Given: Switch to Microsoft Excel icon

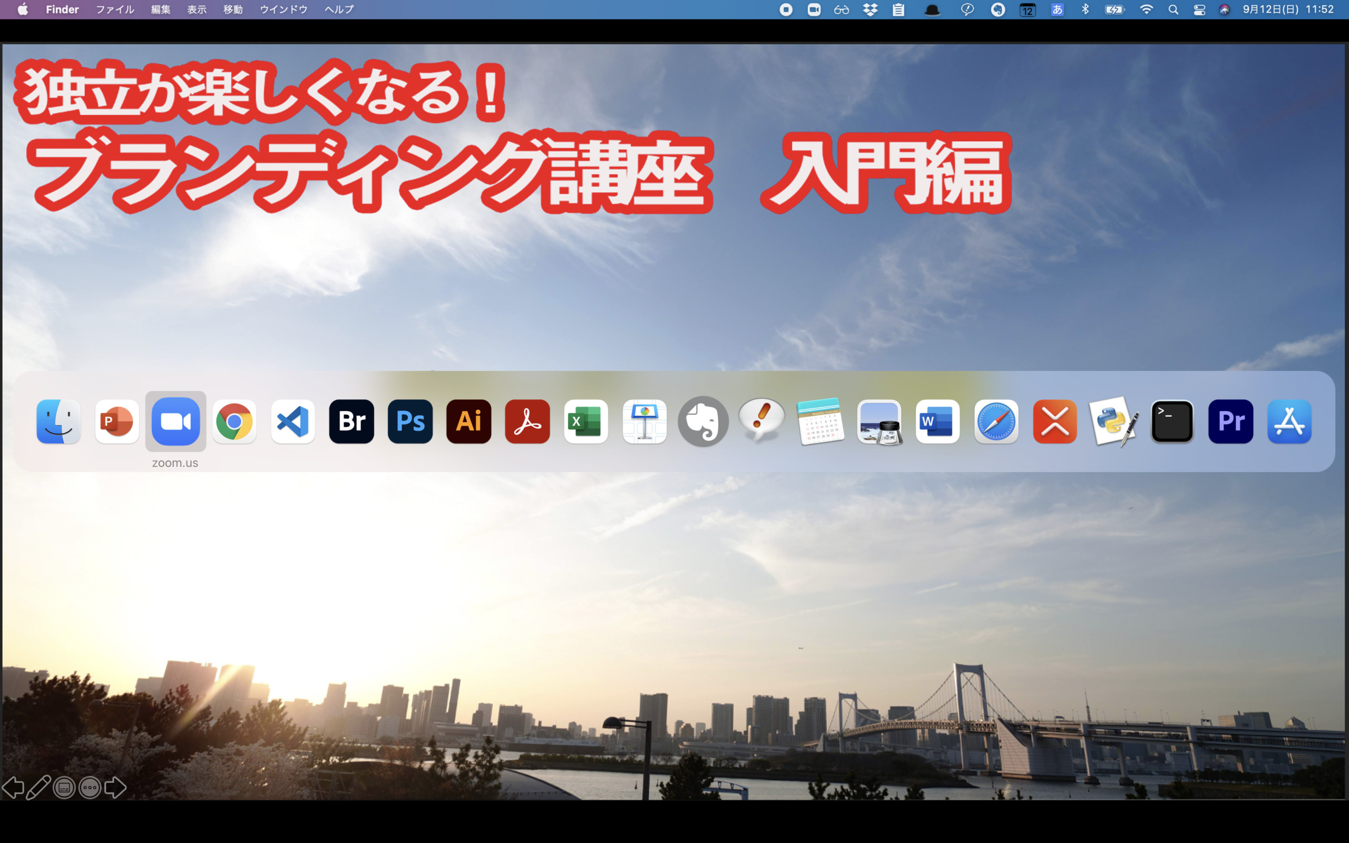Looking at the screenshot, I should [586, 421].
